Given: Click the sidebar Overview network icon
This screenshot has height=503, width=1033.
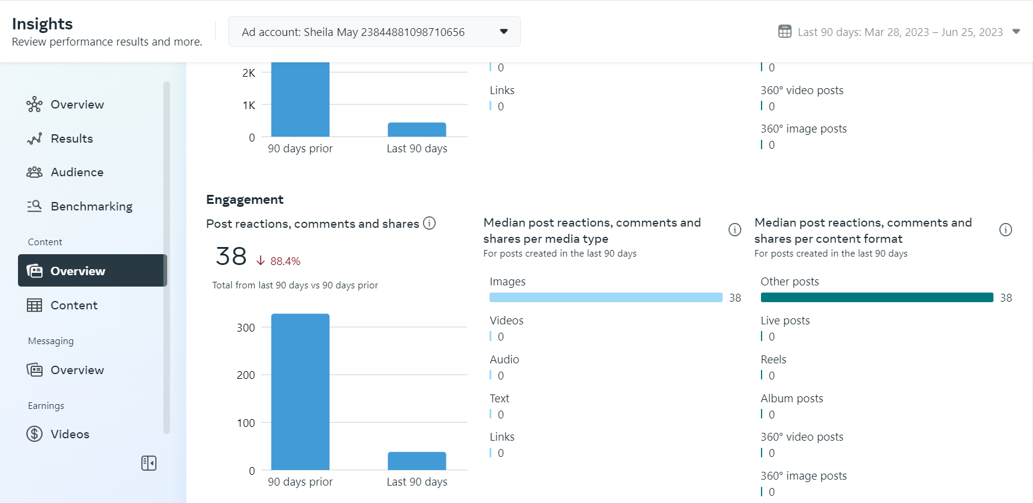Looking at the screenshot, I should point(34,104).
